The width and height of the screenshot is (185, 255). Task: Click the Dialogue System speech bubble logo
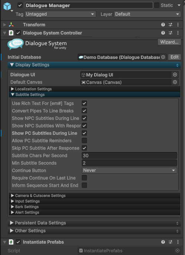click(x=16, y=44)
